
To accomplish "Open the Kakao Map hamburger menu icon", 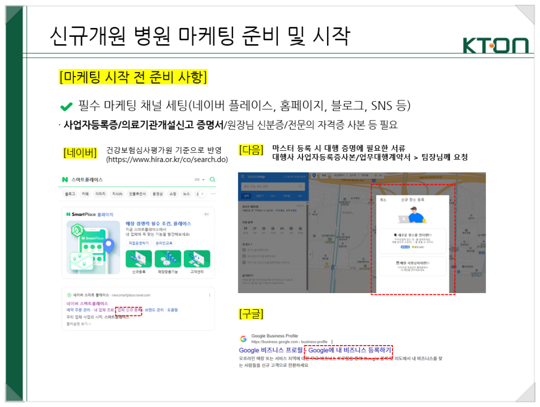I will click(x=243, y=177).
